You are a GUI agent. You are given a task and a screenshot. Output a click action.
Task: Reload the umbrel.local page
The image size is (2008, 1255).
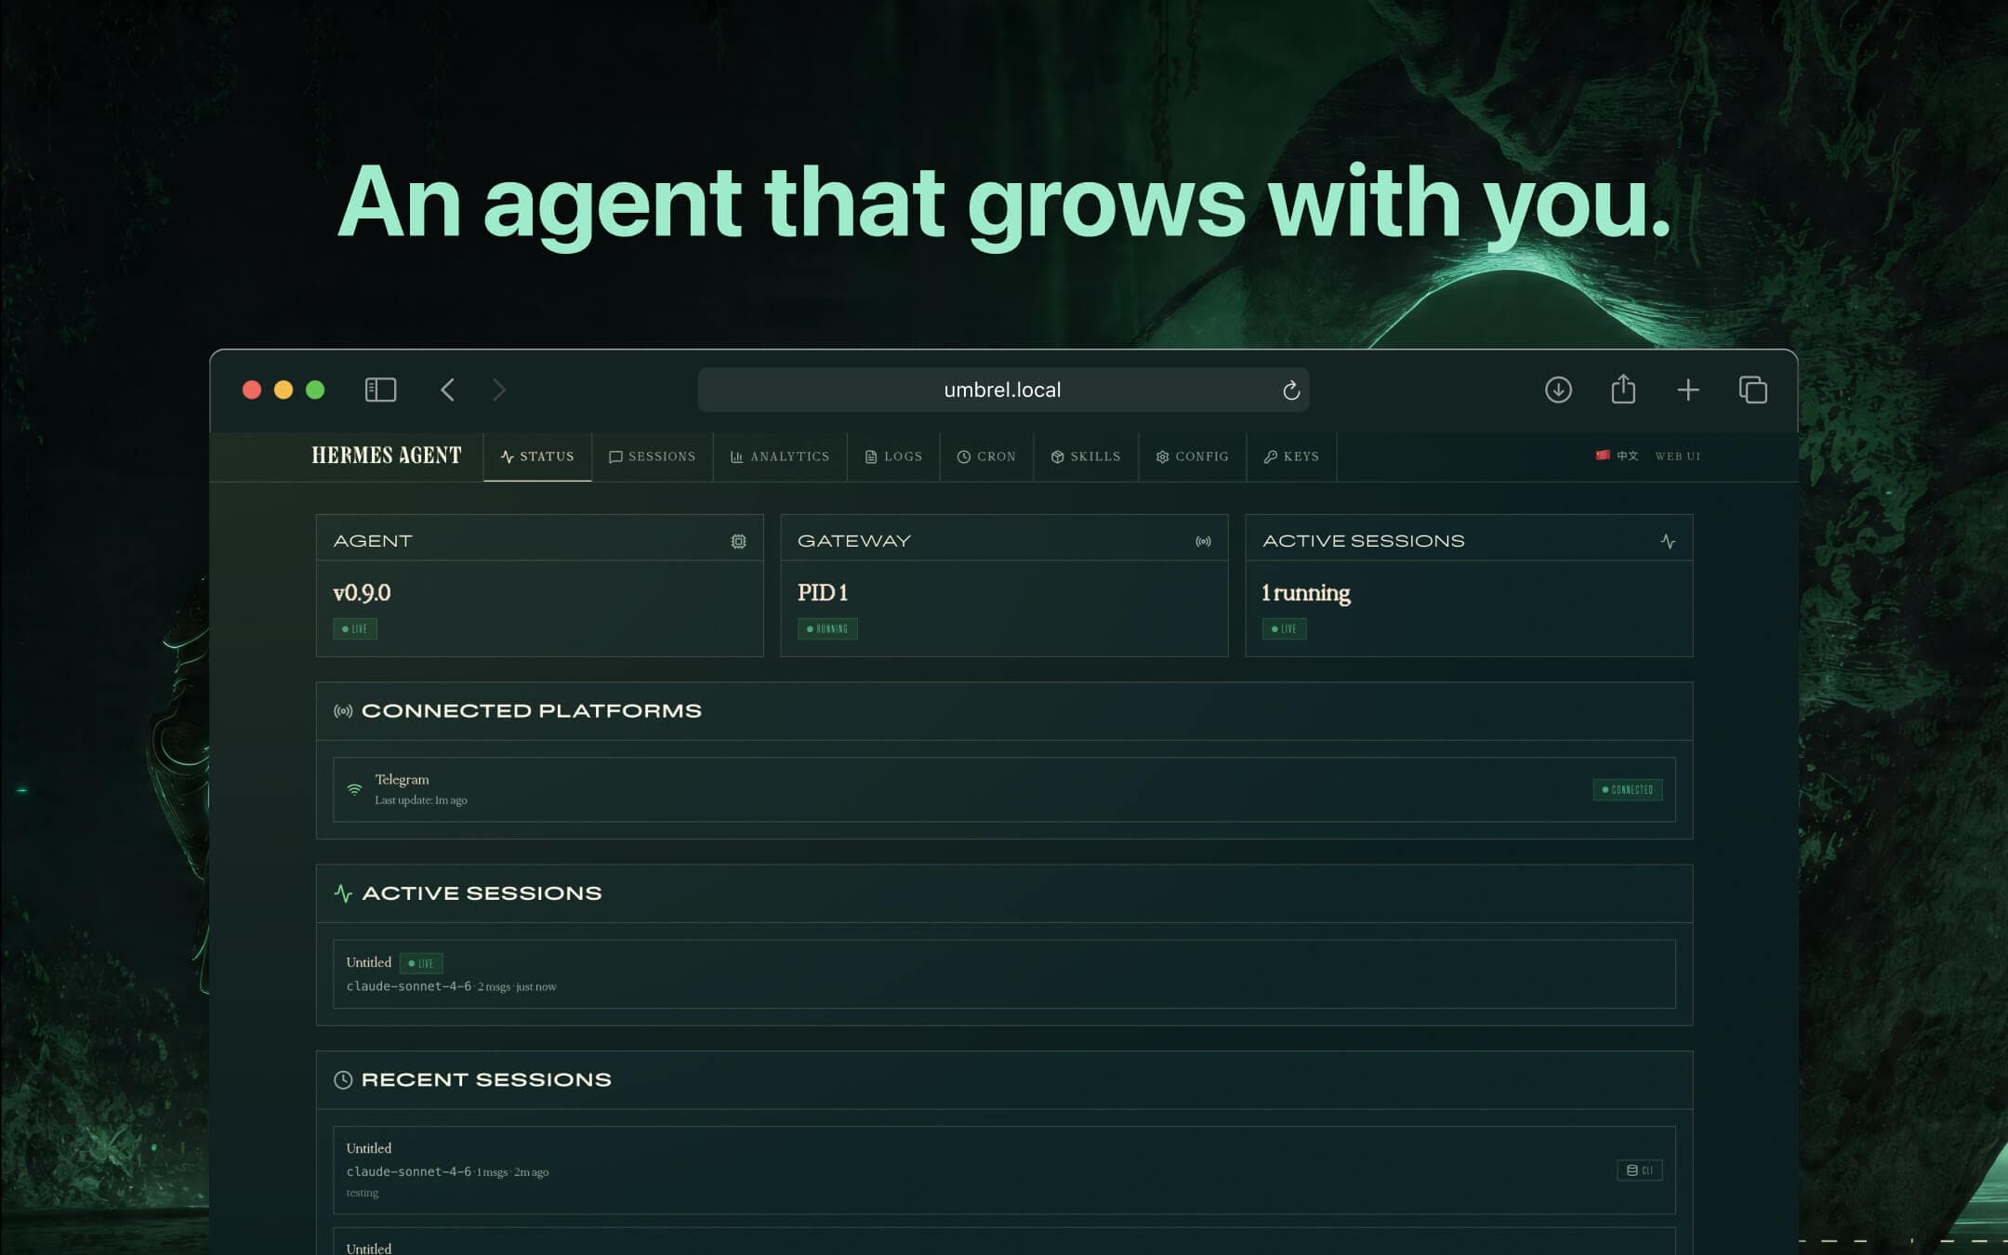pos(1290,390)
